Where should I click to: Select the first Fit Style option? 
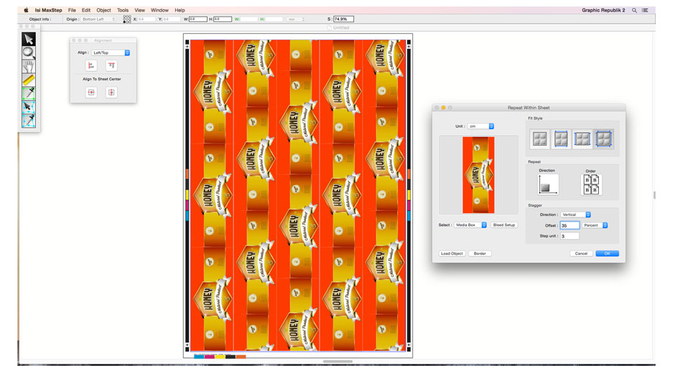point(539,139)
